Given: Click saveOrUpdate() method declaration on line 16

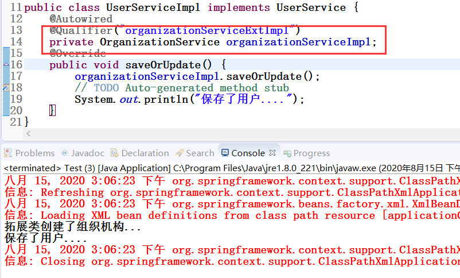Looking at the screenshot, I should (x=169, y=65).
